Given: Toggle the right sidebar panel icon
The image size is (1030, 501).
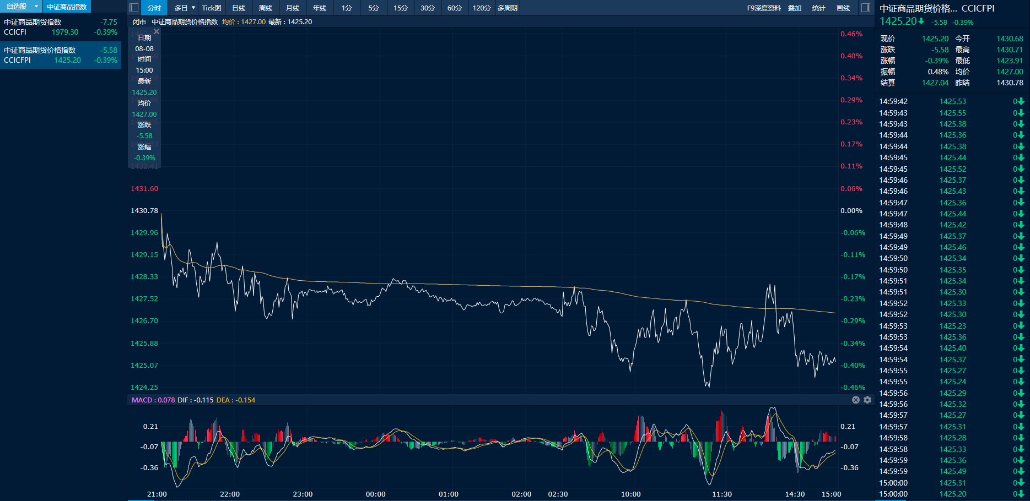Looking at the screenshot, I should click(x=865, y=8).
